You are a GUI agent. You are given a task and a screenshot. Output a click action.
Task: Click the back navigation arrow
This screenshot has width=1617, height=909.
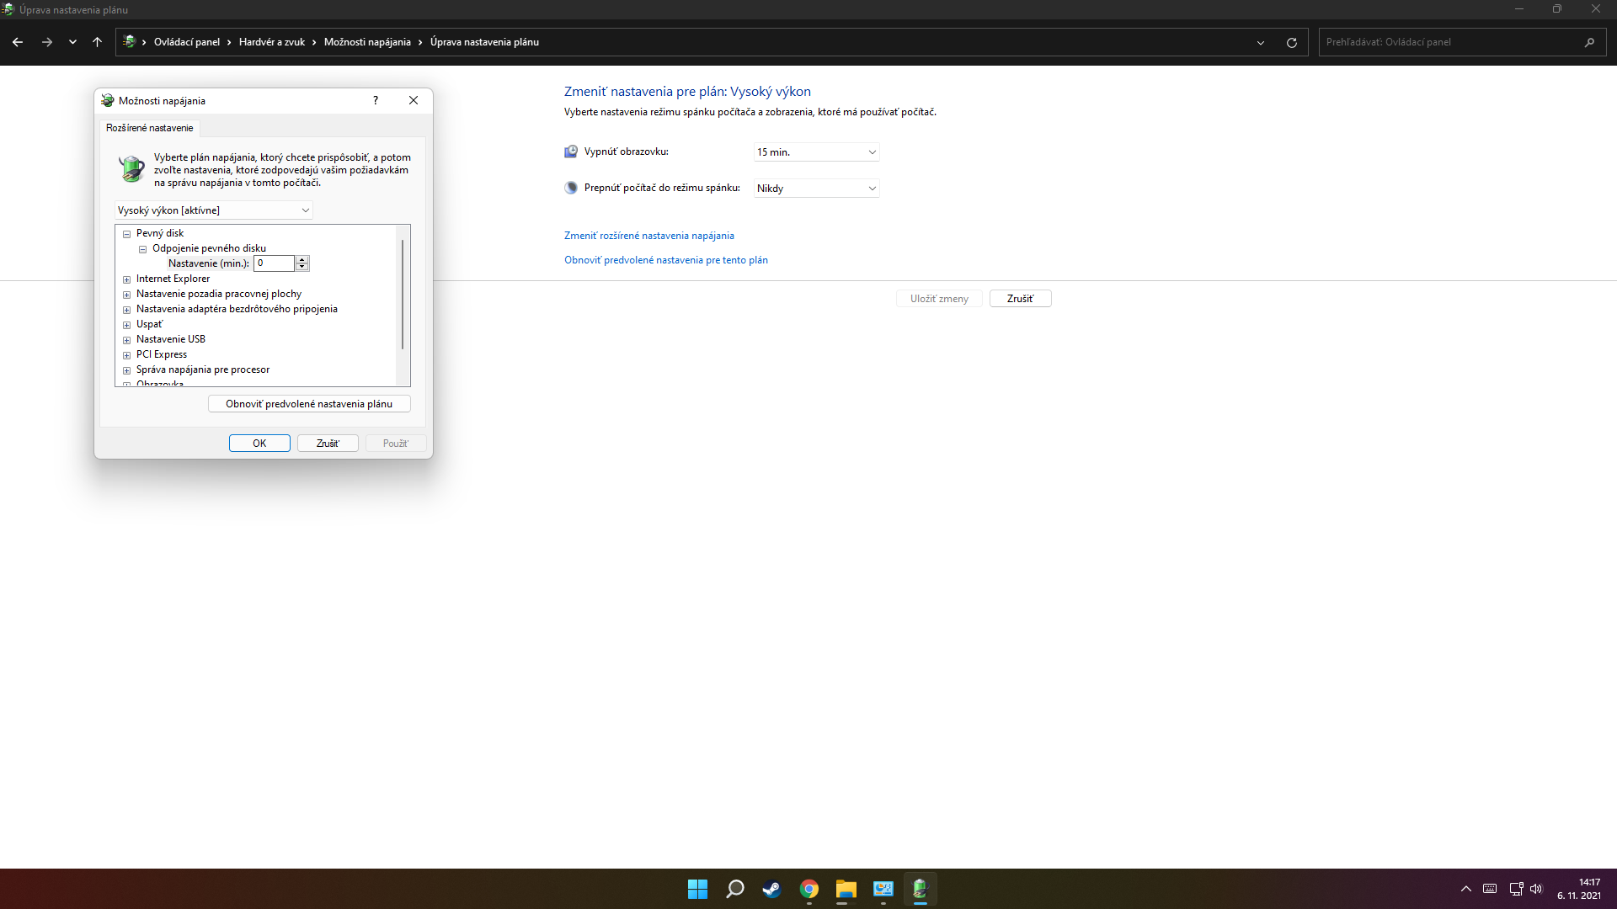(x=18, y=42)
